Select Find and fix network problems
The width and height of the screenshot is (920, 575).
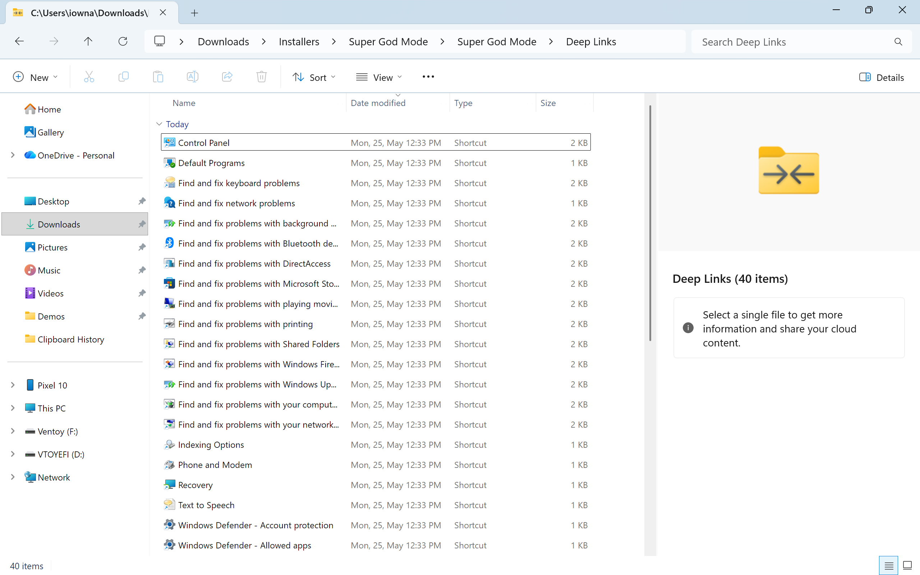[376, 203]
